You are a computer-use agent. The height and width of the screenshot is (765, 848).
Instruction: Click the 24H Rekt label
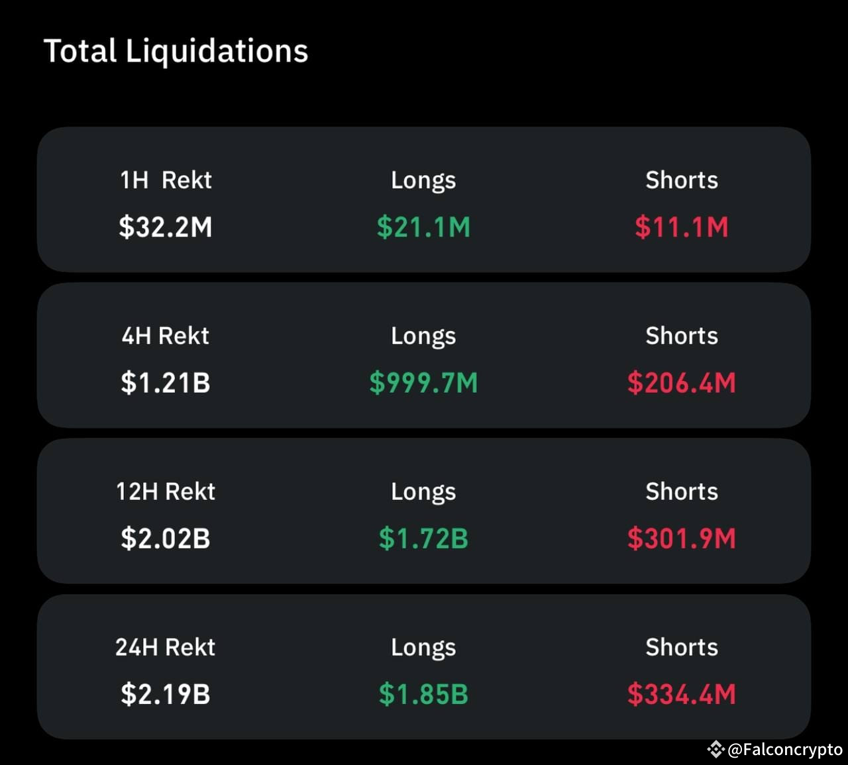point(165,647)
